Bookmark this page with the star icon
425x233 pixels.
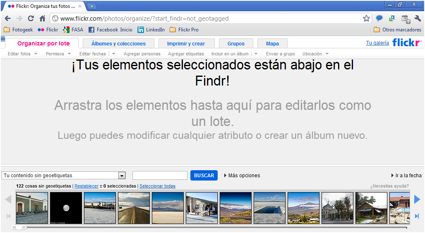366,19
